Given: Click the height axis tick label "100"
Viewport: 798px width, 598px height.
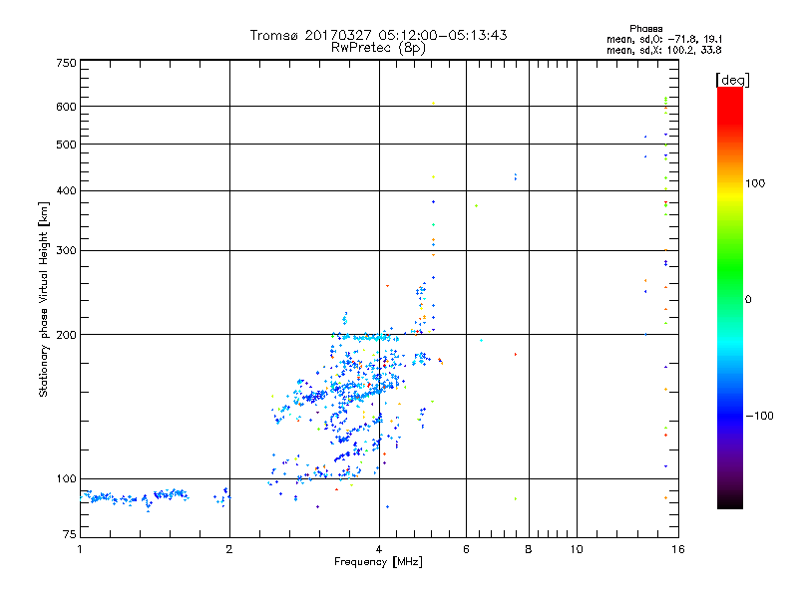Looking at the screenshot, I should click(x=66, y=479).
